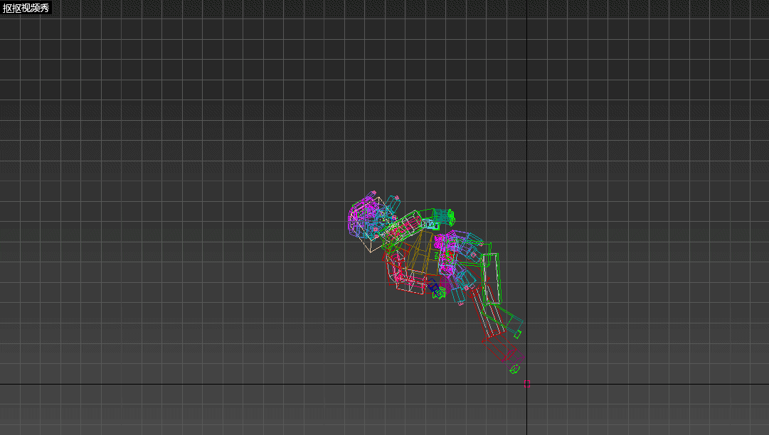Viewport: 769px width, 435px height.
Task: Click the 抠抠视频秀 label in top-left corner
Action: (26, 8)
